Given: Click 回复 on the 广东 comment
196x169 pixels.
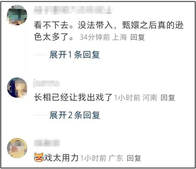Looking at the screenshot, I should (134, 158).
